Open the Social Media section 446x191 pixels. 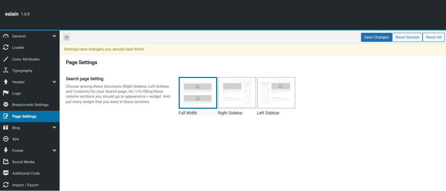30,162
